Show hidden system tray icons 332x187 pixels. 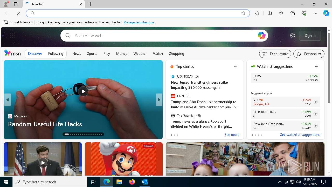(280, 182)
